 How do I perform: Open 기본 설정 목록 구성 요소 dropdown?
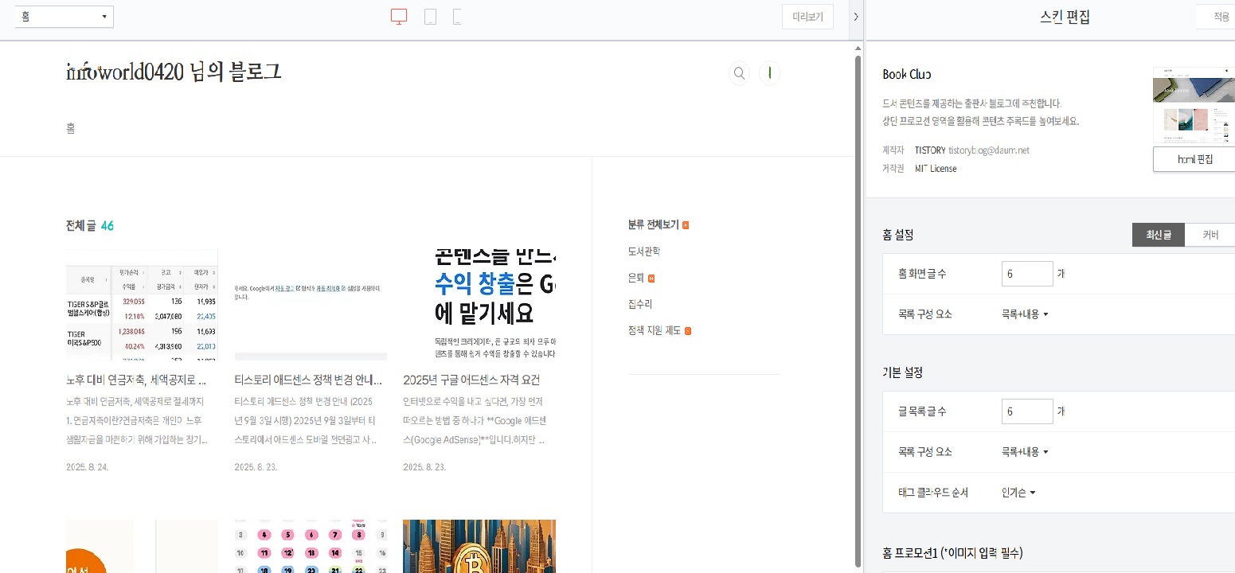[1025, 452]
